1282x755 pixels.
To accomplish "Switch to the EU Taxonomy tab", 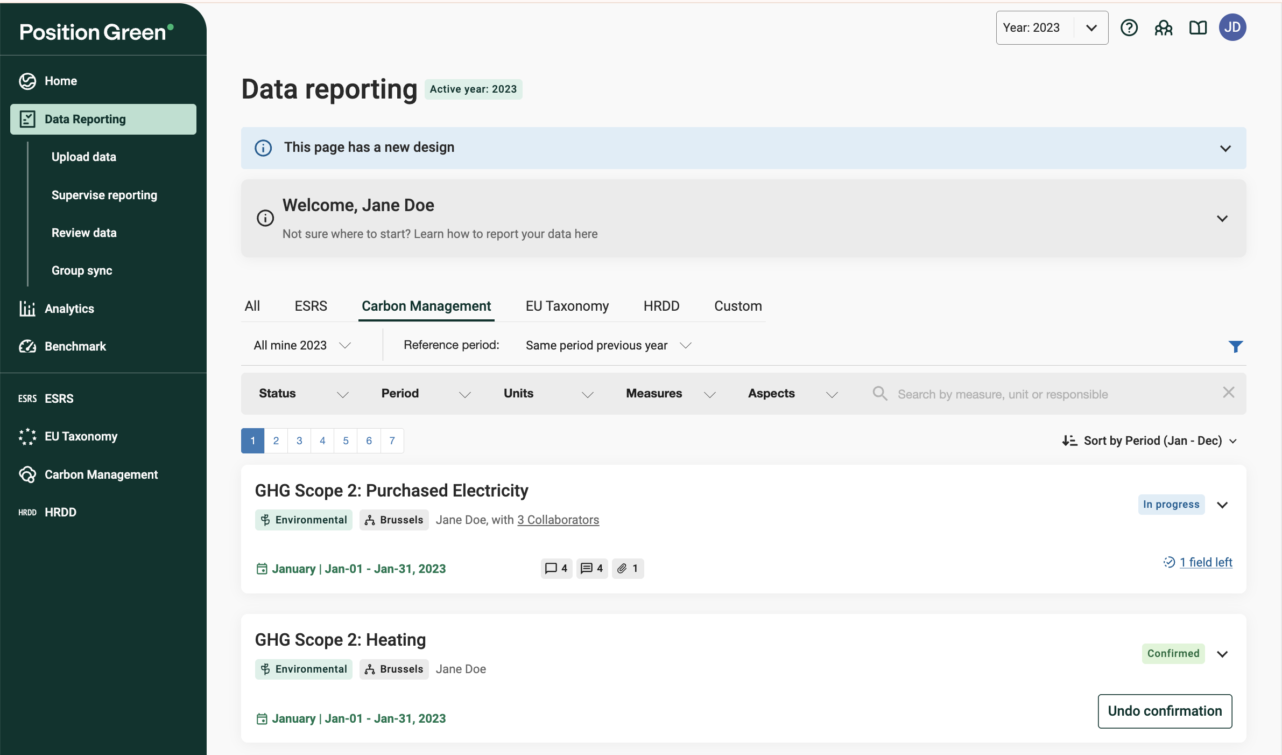I will (567, 306).
